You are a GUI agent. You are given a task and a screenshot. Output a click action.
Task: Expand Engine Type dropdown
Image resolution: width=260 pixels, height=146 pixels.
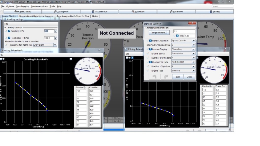(x=193, y=71)
